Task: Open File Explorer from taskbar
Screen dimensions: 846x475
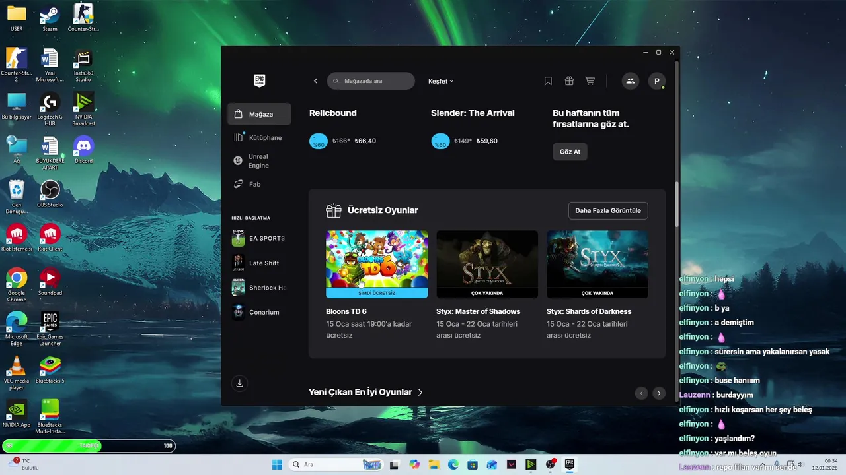Action: point(434,464)
